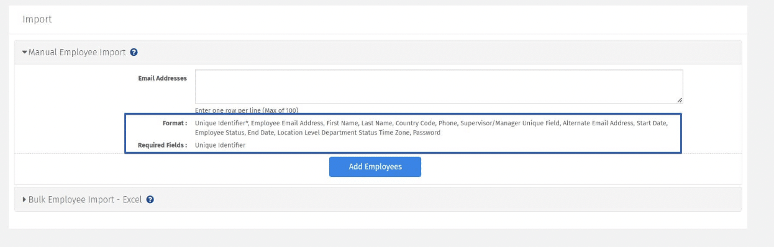774x247 pixels.
Task: Select the Bulk Employee Import - Excel title
Action: coord(85,200)
